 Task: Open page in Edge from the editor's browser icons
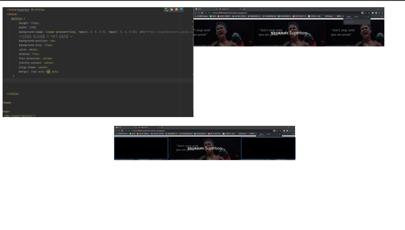pyautogui.click(x=181, y=10)
